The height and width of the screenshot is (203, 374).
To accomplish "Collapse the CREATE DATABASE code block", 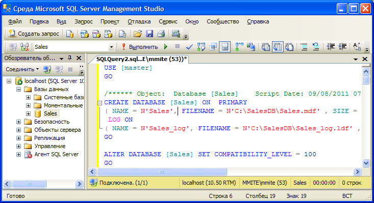I will [99, 103].
